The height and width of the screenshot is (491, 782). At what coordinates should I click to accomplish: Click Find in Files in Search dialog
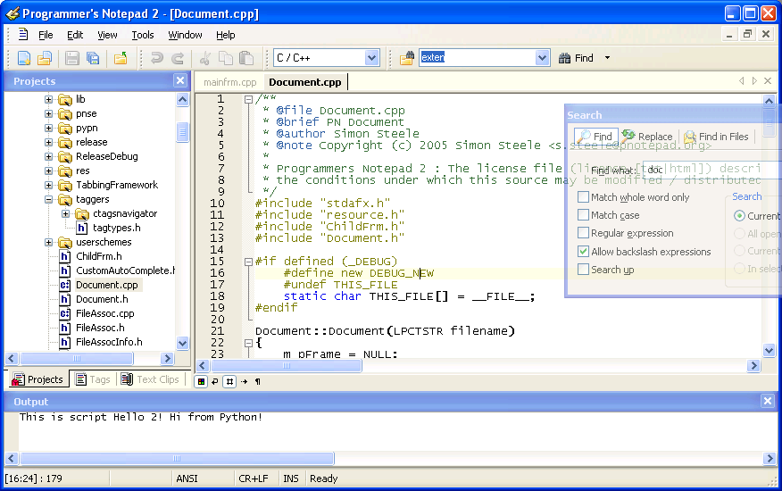pyautogui.click(x=716, y=137)
